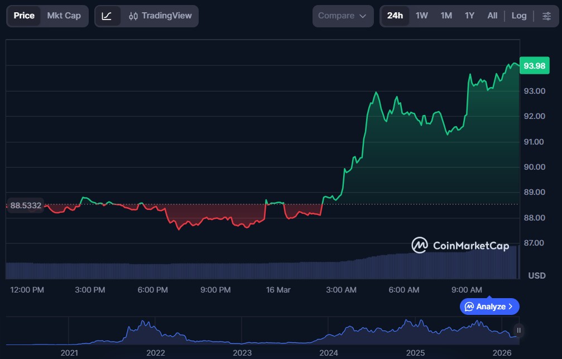This screenshot has height=359, width=562.
Task: Open chart settings sliders icon
Action: [546, 16]
